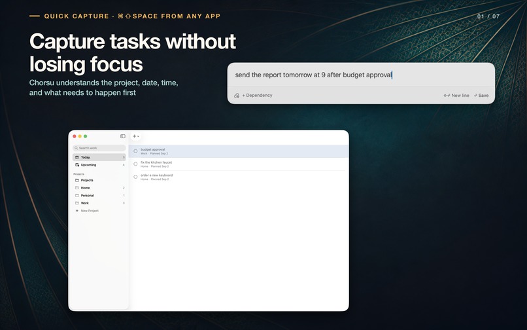The height and width of the screenshot is (330, 527).
Task: Open the Home project
Action: (x=99, y=188)
